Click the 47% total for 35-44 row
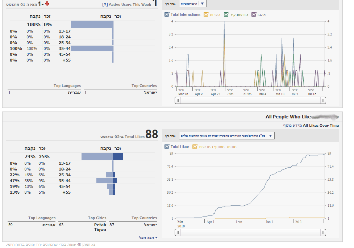Screen dimensions: 354x248 tap(15, 181)
